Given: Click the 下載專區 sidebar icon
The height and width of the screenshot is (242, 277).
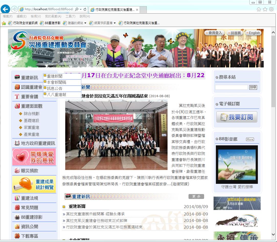Looking at the screenshot, I should click(17, 236).
